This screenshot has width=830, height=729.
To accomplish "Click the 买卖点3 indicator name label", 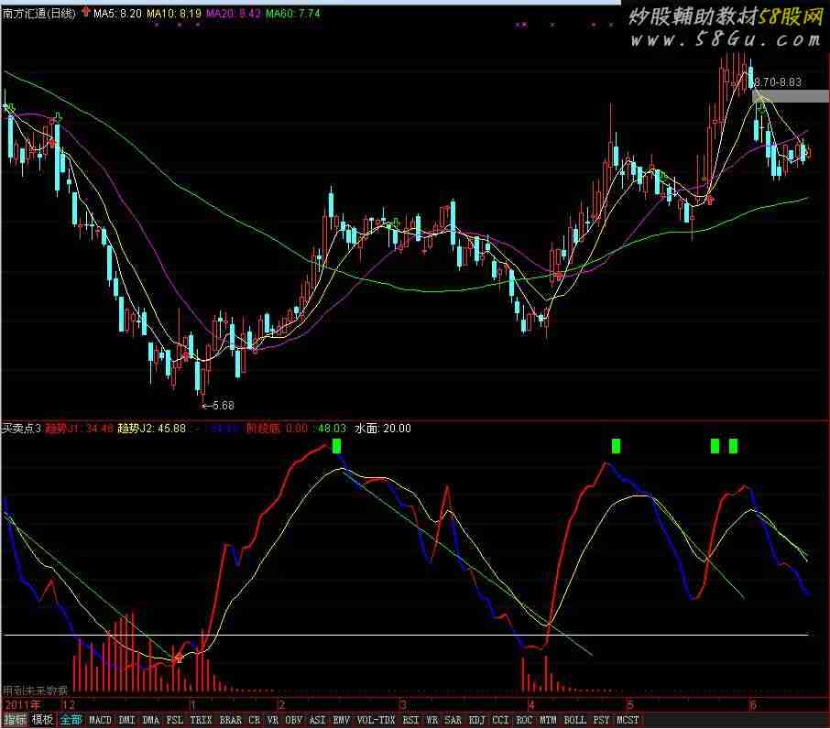I will point(21,428).
